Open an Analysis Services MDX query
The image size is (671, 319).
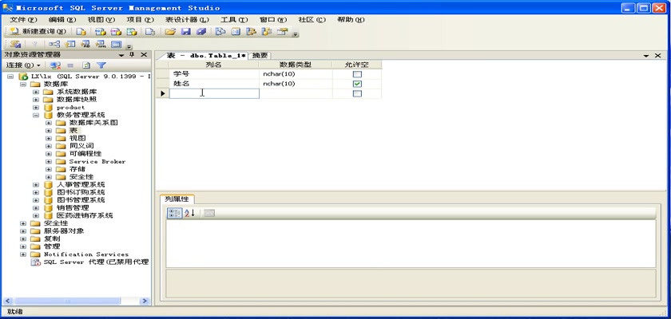click(x=100, y=32)
